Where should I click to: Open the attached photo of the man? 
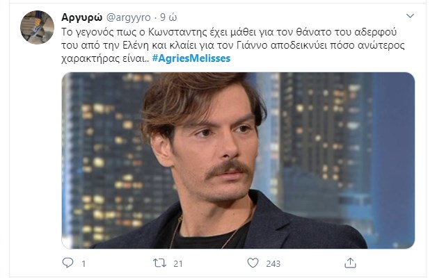click(x=238, y=160)
